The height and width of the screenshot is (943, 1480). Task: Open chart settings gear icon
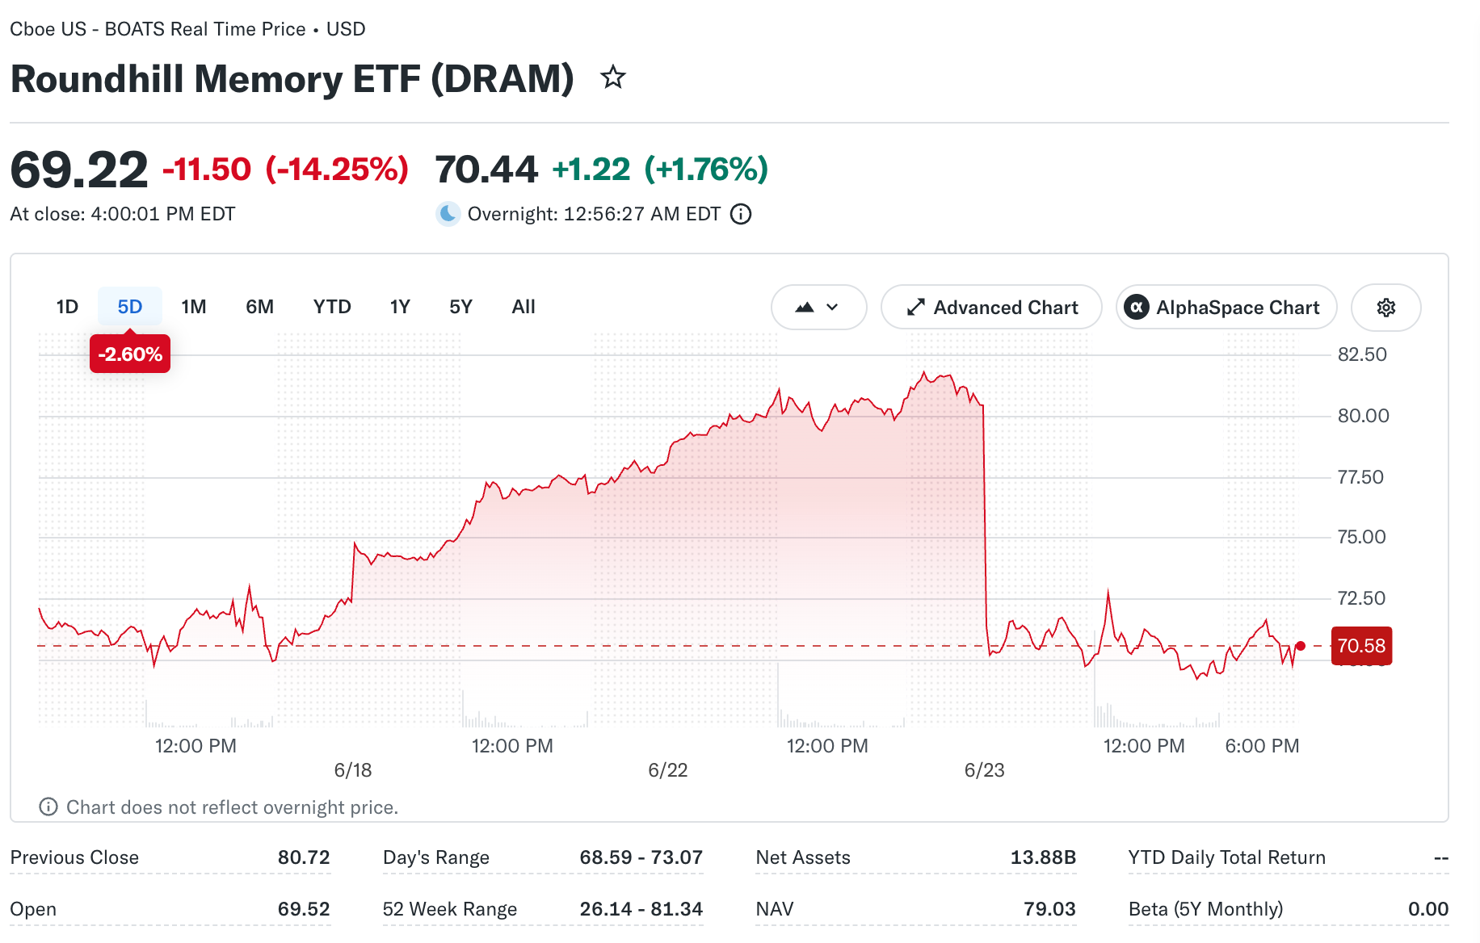pos(1386,308)
